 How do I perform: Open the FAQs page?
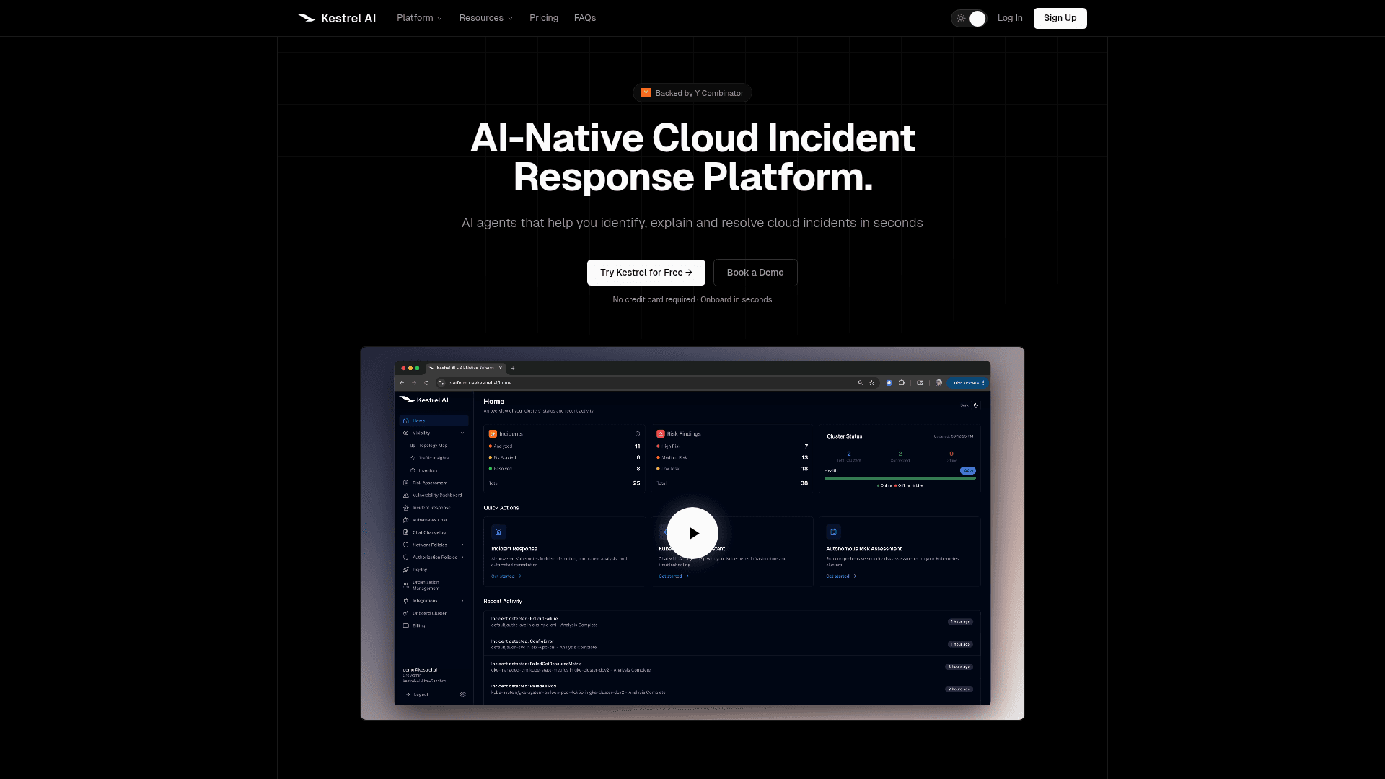coord(585,18)
